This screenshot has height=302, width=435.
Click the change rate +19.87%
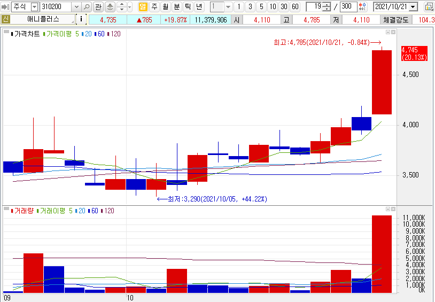tap(175, 20)
